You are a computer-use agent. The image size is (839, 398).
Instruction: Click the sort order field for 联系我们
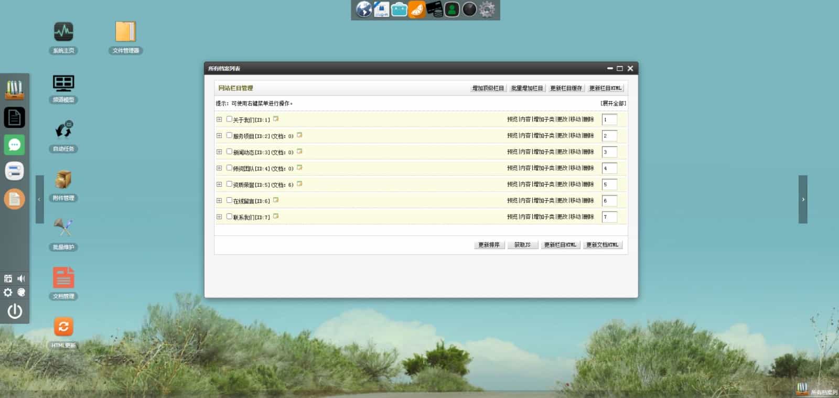click(x=609, y=217)
